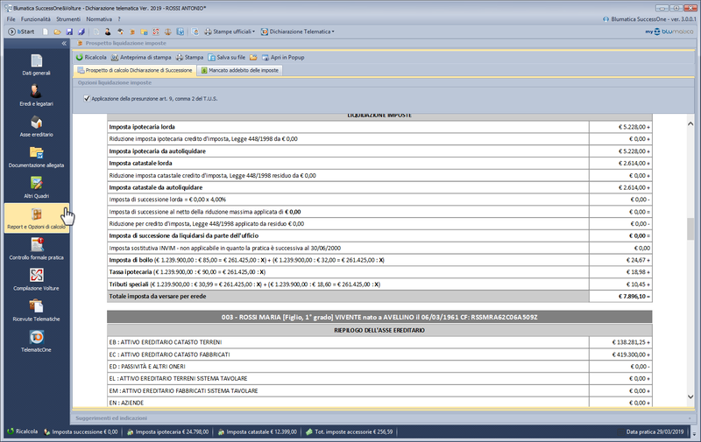Image resolution: width=701 pixels, height=442 pixels.
Task: Collapse sidebar with double chevron
Action: [64, 43]
